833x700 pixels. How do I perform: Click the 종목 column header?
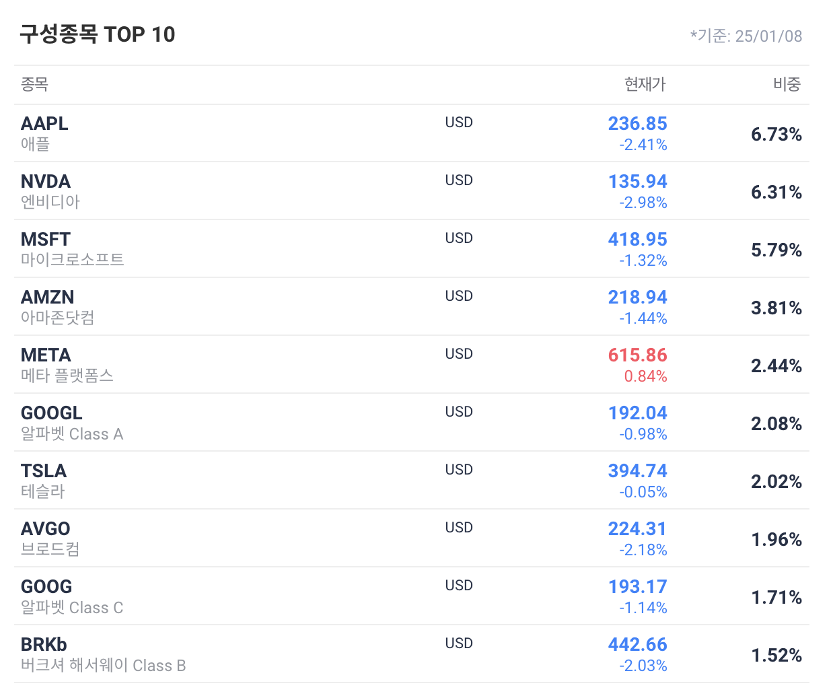pos(34,84)
